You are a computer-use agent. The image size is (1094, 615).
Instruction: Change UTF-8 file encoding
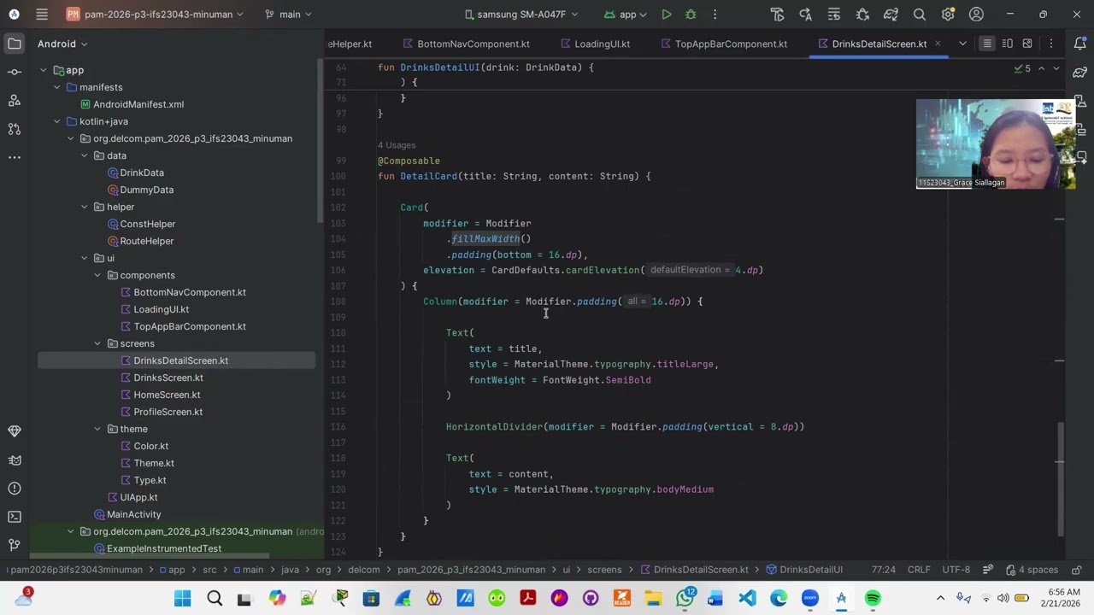pos(956,570)
